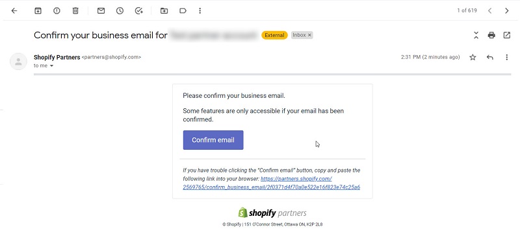Remove the Inbox label from email
520x236 pixels.
coord(309,35)
